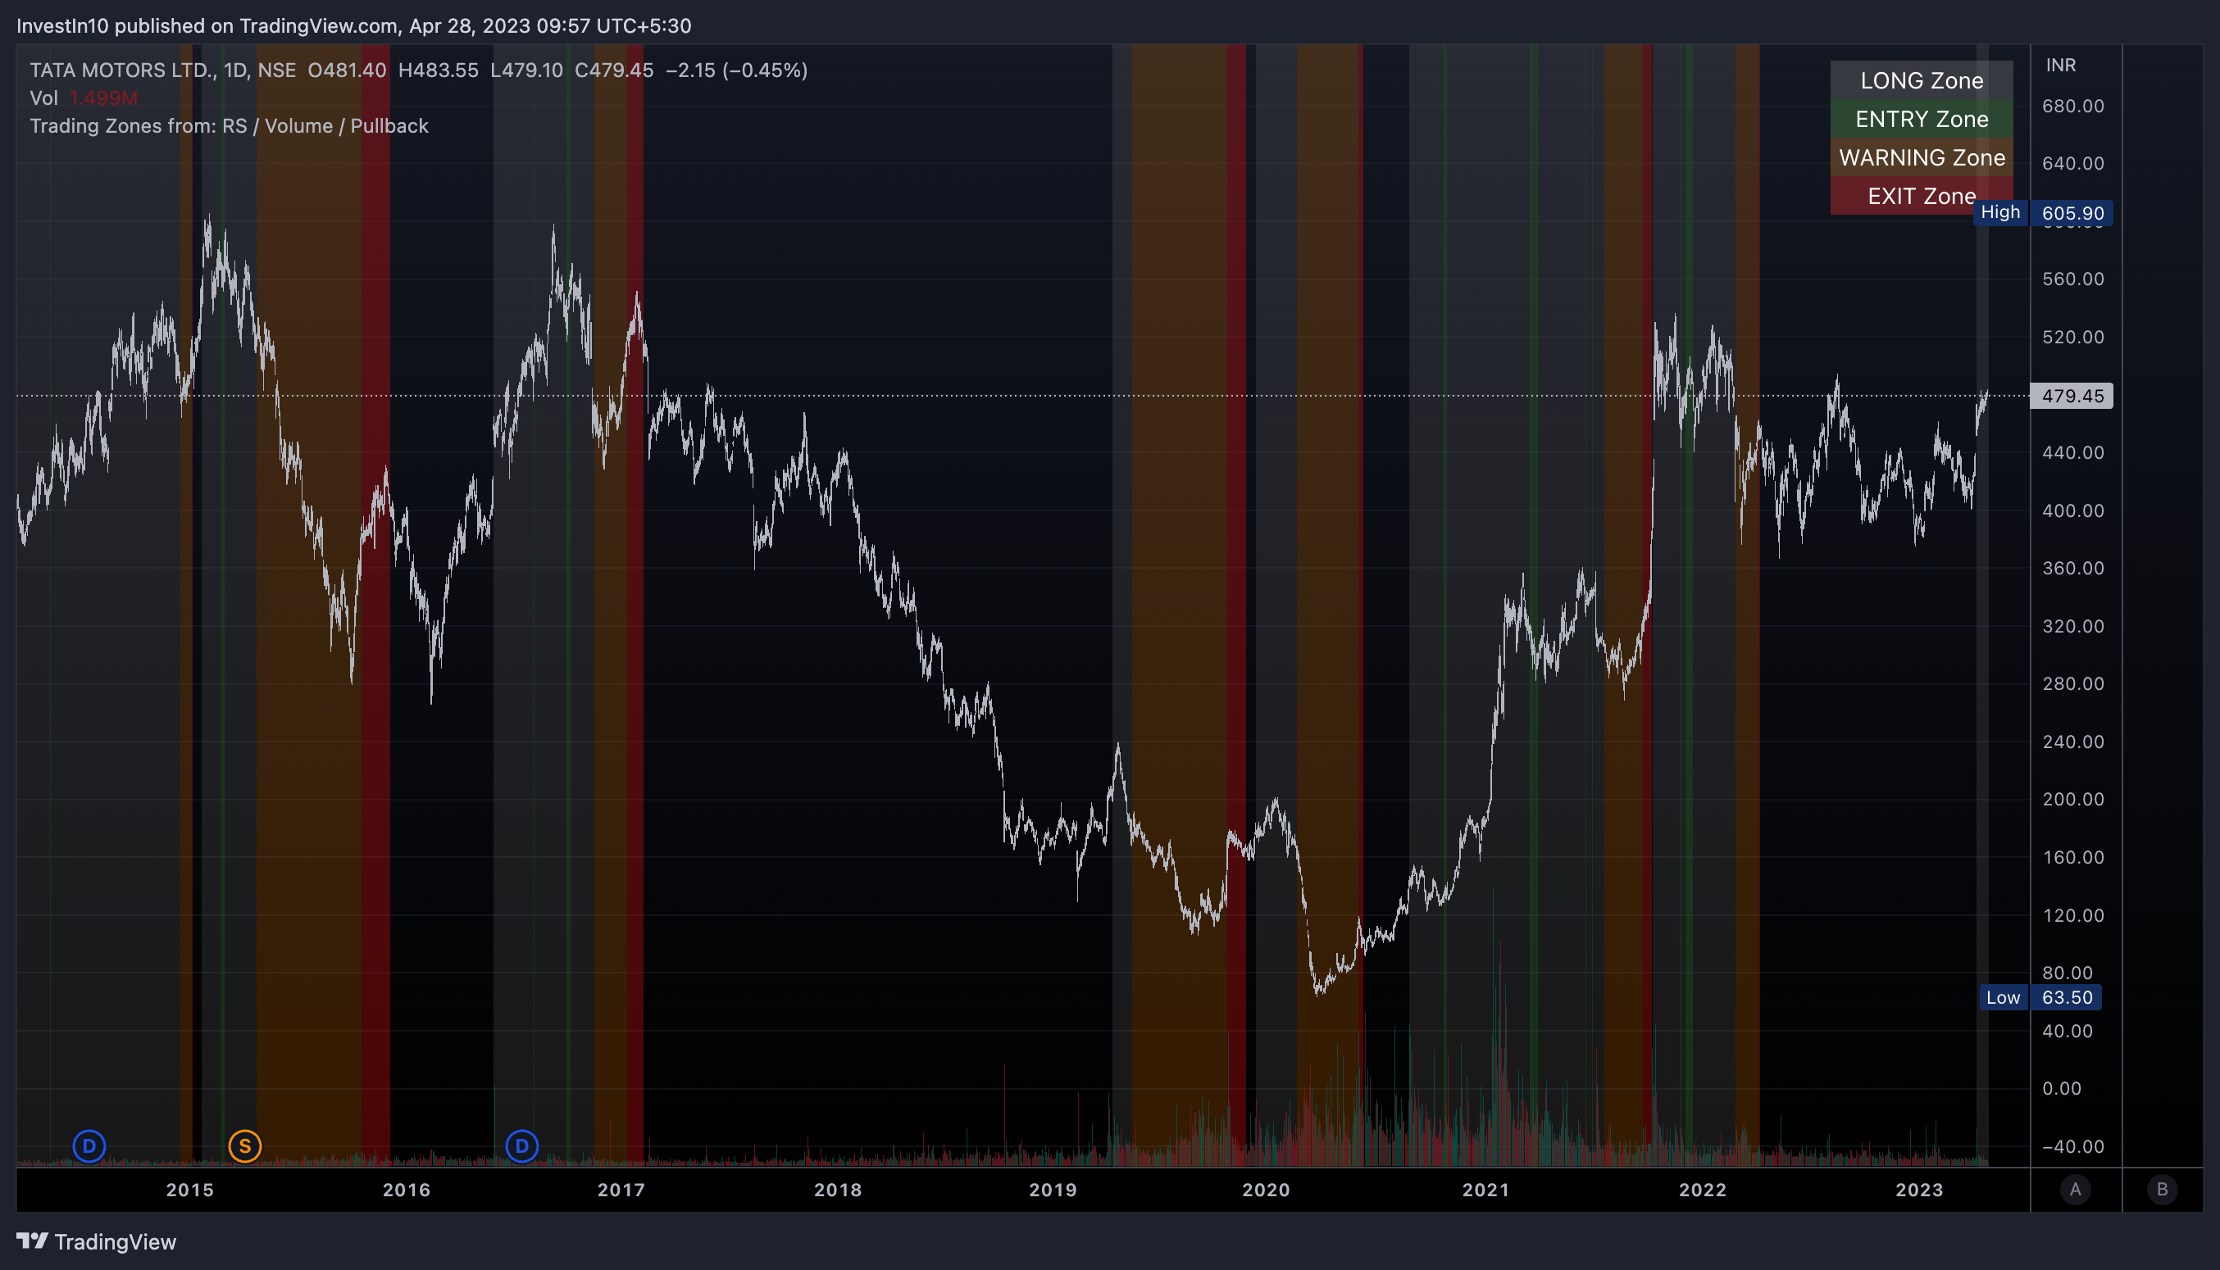Click the H483.55 high value in header
This screenshot has width=2220, height=1270.
click(438, 70)
